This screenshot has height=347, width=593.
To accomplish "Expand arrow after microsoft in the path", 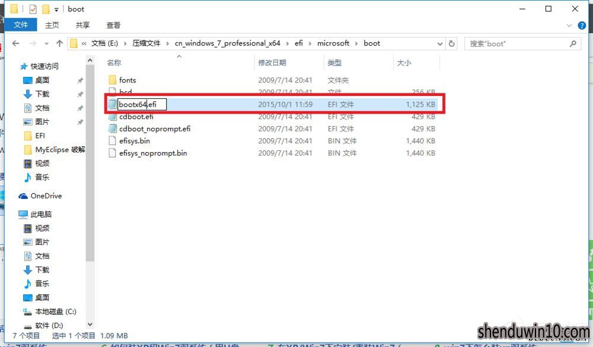I will (x=356, y=44).
